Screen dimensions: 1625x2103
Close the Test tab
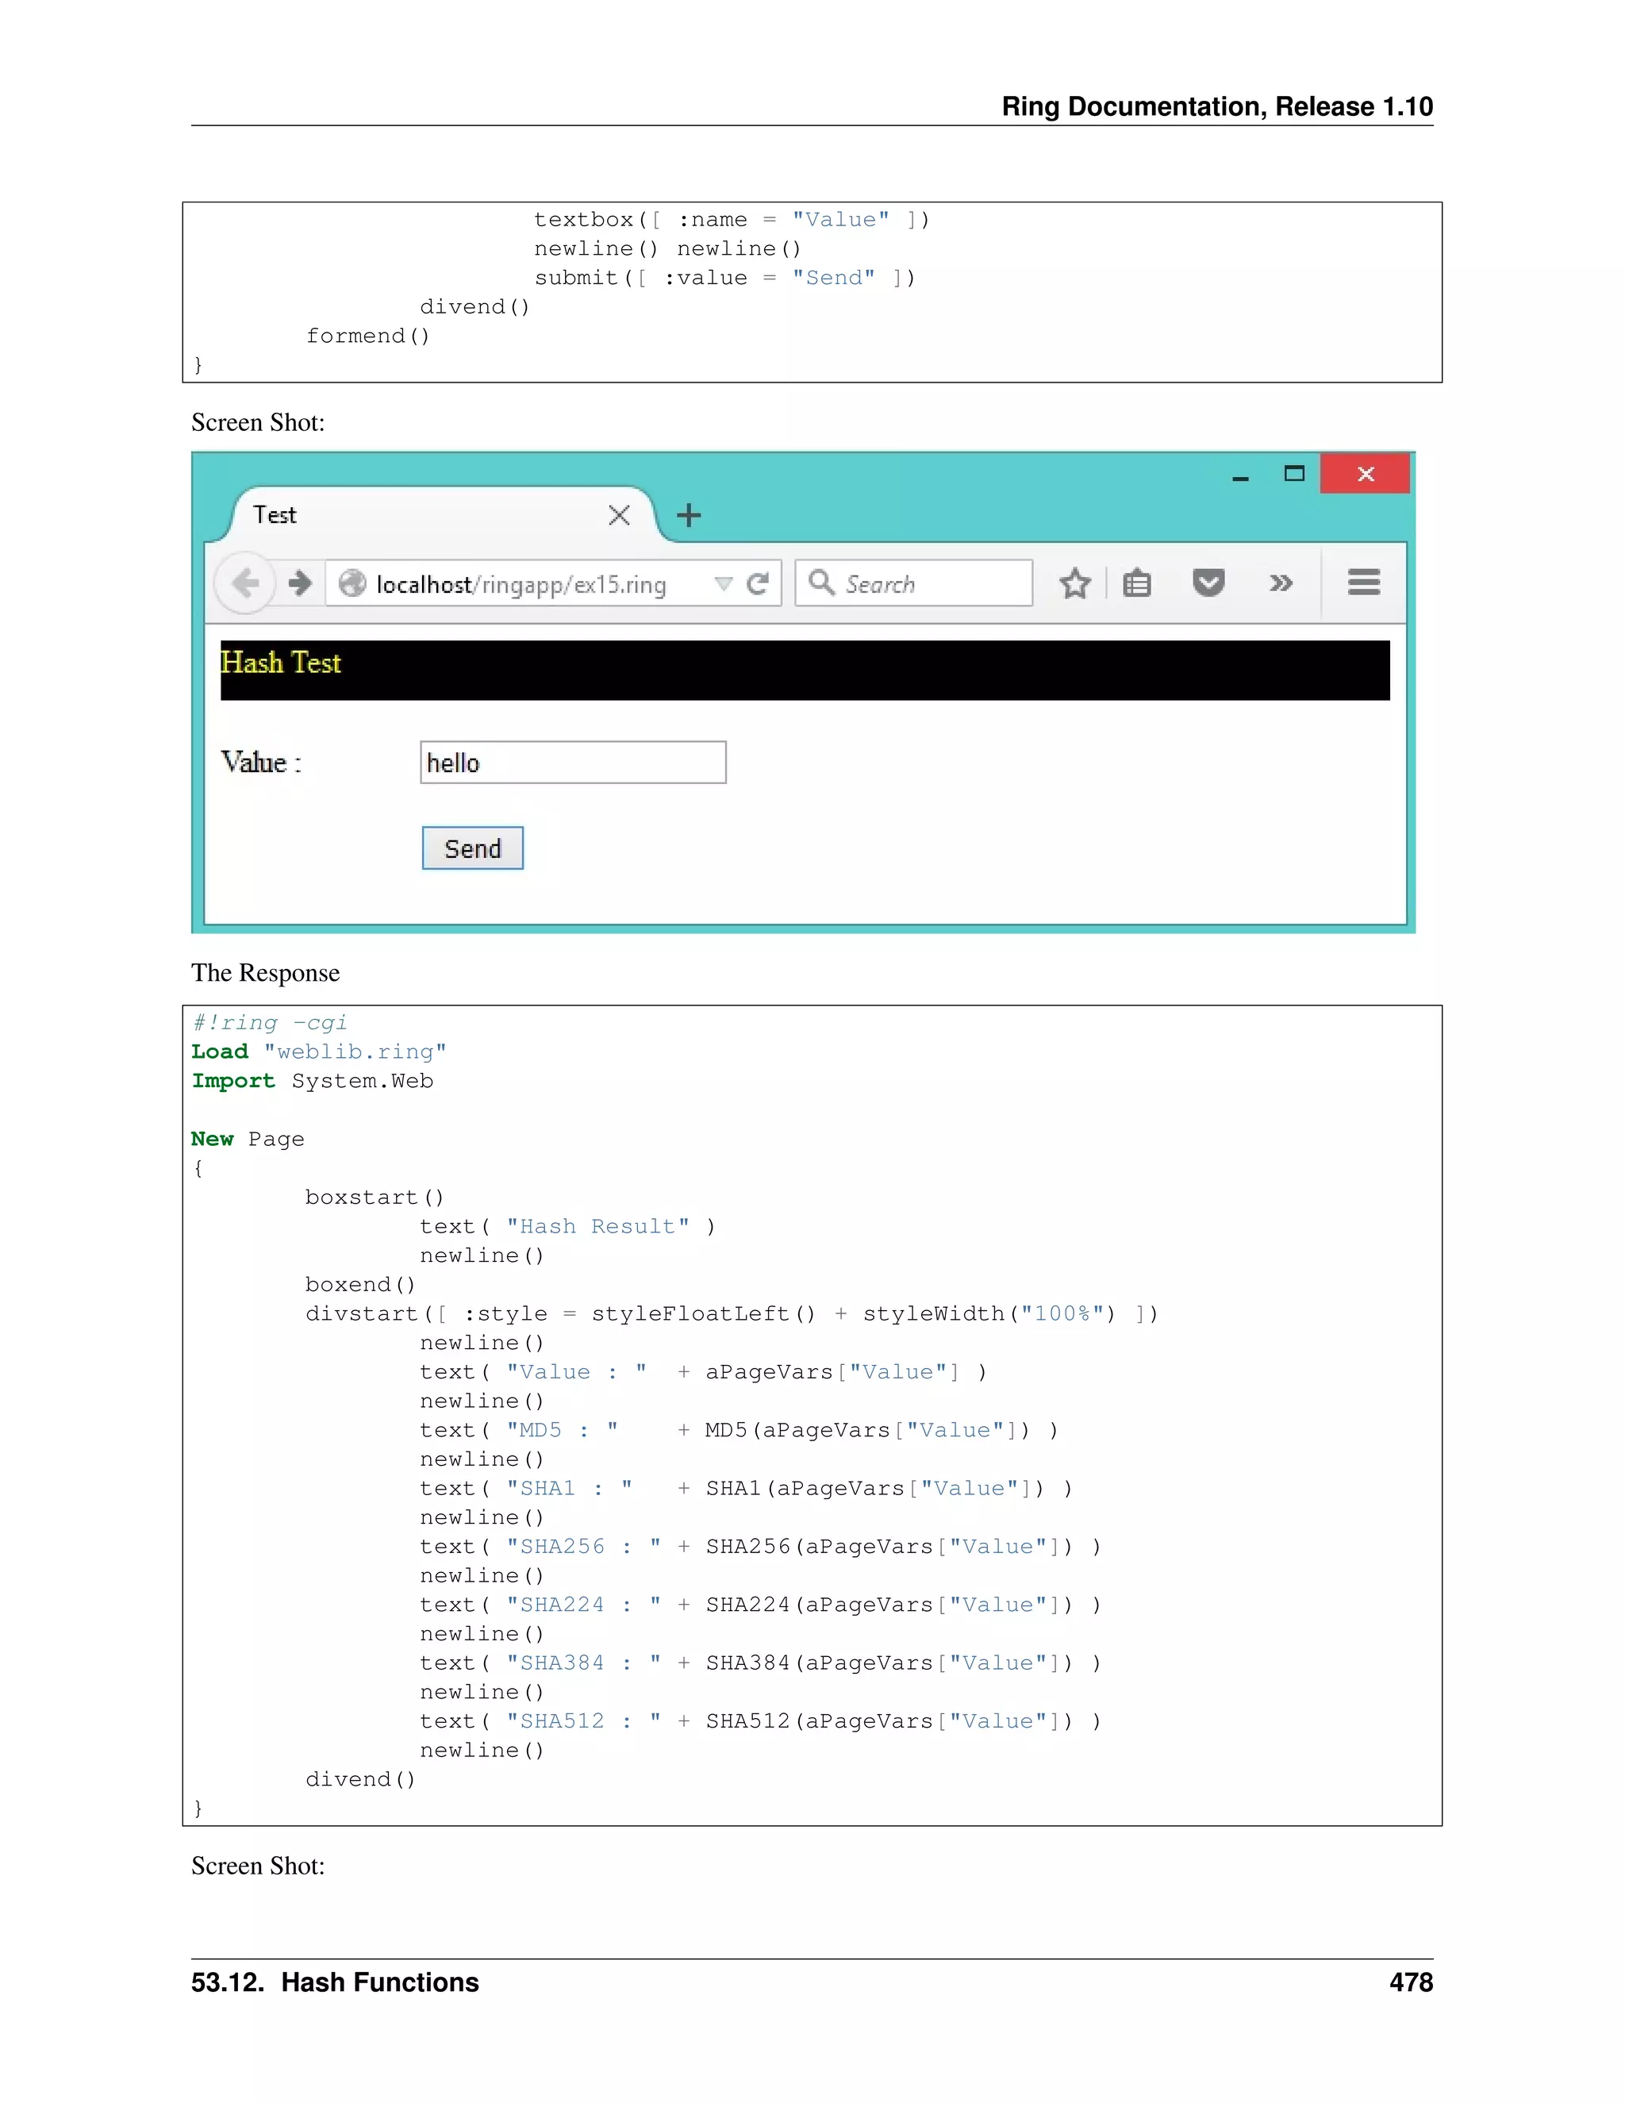619,515
